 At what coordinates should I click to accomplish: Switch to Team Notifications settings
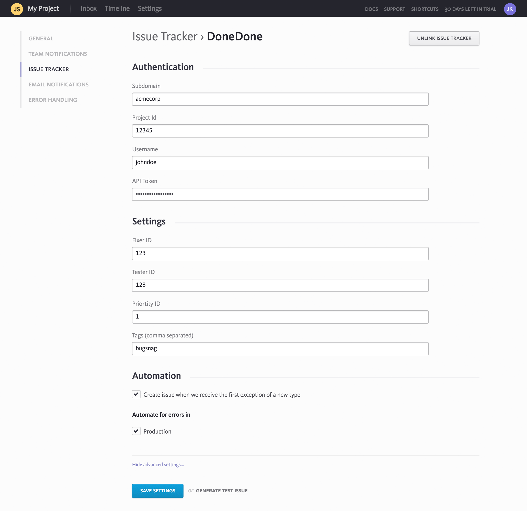(x=58, y=54)
